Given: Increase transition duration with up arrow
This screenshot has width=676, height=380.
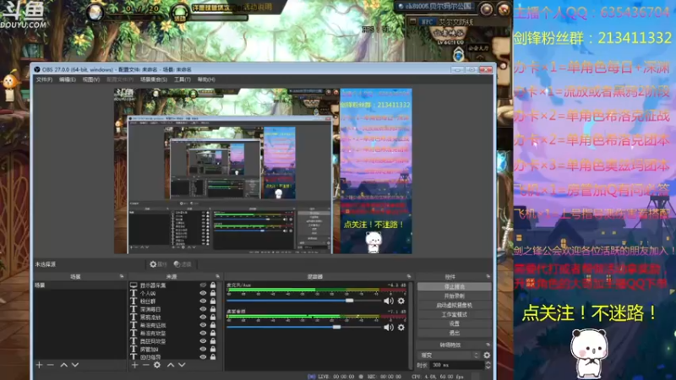Looking at the screenshot, I should point(488,363).
